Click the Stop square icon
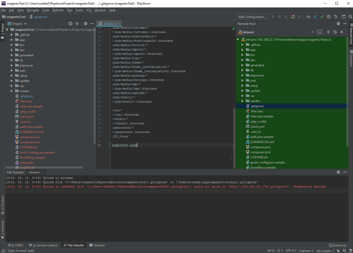The height and width of the screenshot is (253, 353). click(299, 17)
